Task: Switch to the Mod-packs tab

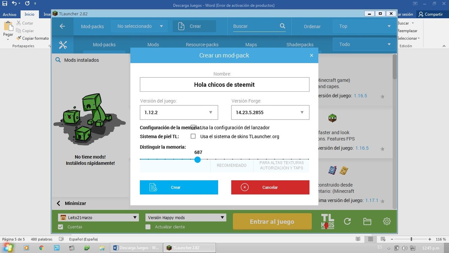Action: pyautogui.click(x=104, y=45)
